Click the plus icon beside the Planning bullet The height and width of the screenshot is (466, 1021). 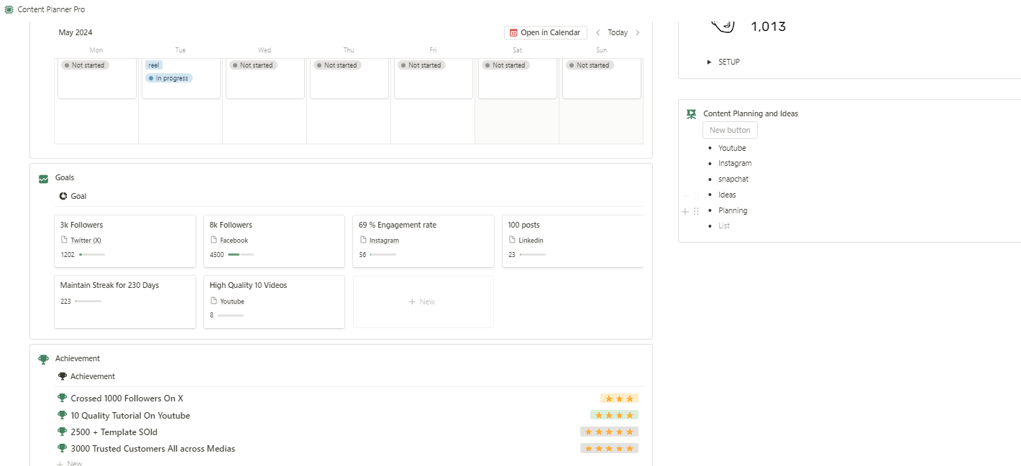coord(685,212)
